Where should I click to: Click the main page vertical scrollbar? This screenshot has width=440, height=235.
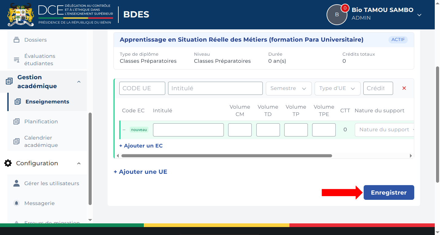pos(438,125)
